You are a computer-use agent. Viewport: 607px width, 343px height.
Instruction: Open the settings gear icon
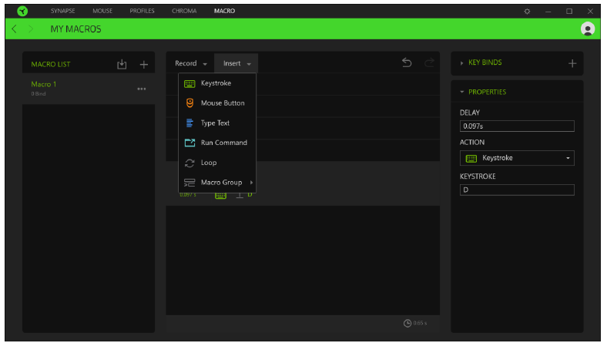(x=527, y=12)
